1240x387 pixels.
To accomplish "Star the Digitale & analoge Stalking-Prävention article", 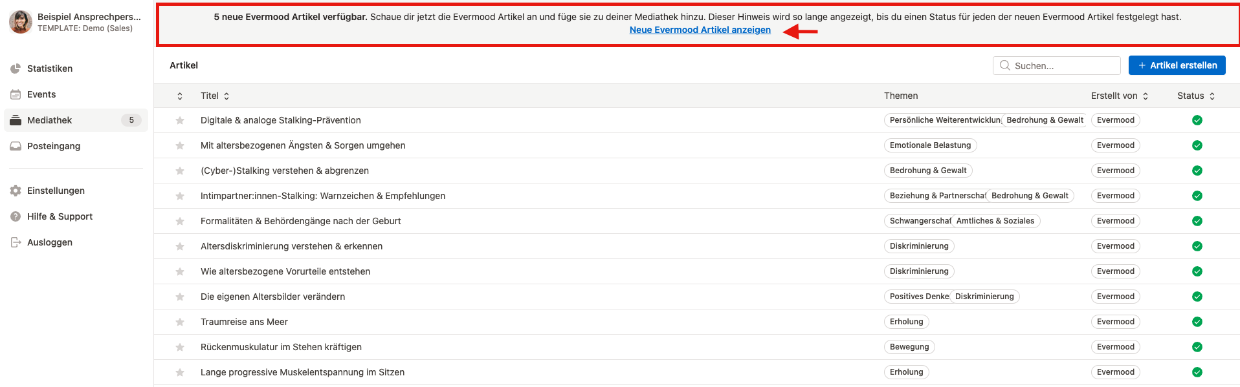I will coord(180,120).
